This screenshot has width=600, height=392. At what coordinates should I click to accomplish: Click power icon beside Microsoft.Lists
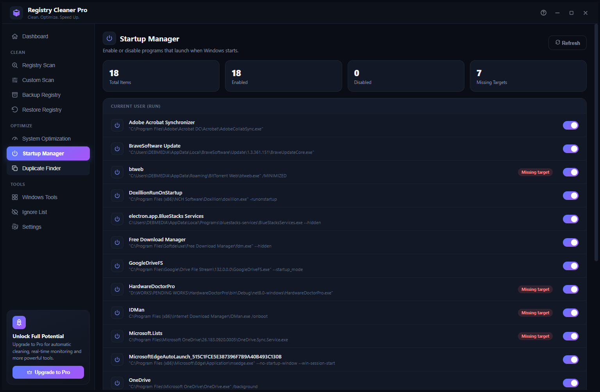(117, 336)
